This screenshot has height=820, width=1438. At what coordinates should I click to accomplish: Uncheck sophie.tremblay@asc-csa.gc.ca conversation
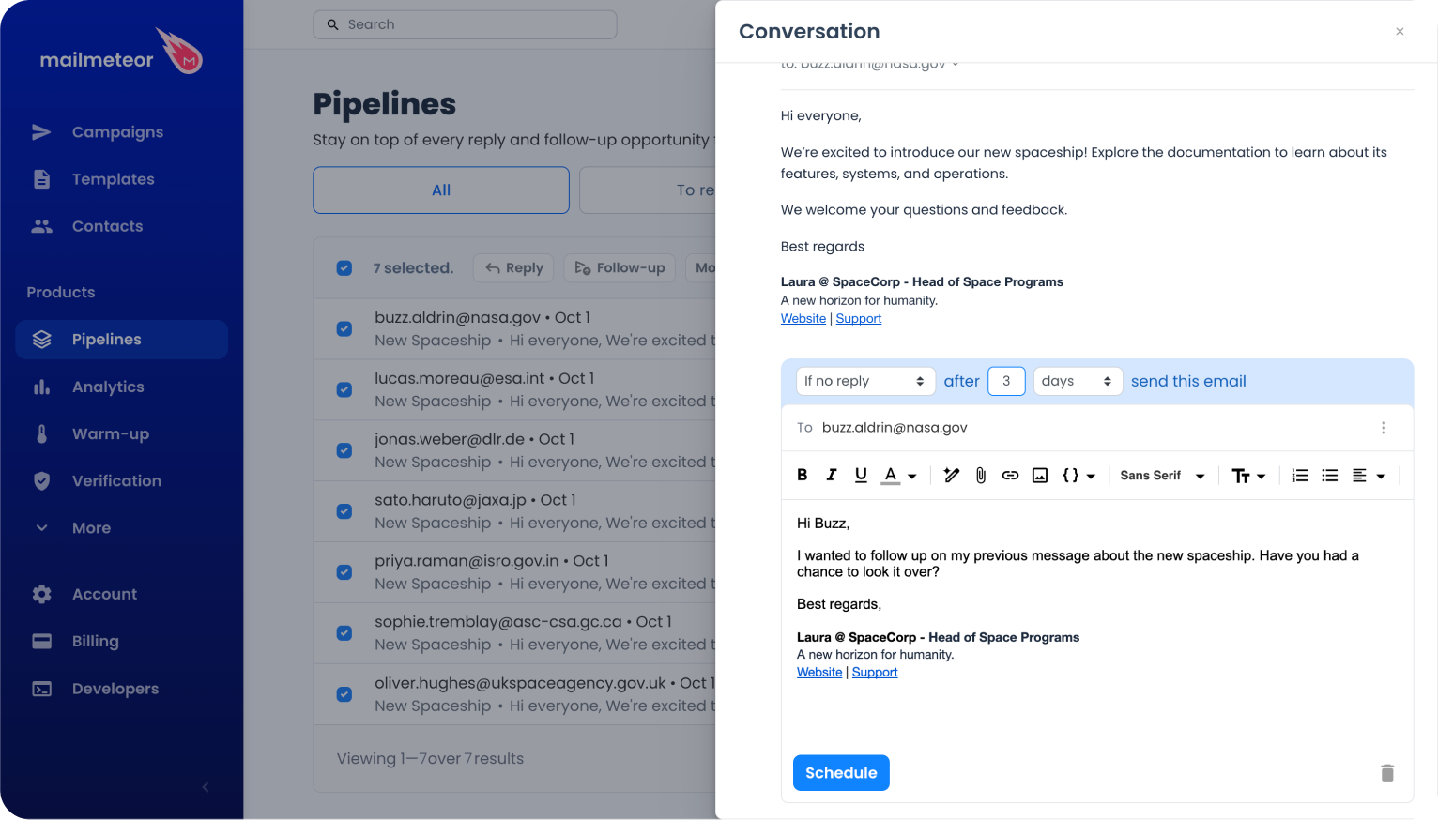(x=344, y=633)
